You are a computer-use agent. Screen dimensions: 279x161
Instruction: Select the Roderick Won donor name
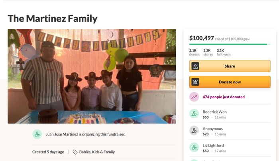[215, 112]
